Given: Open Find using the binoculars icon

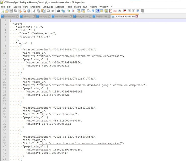Looking at the screenshot, I should 59,11.
